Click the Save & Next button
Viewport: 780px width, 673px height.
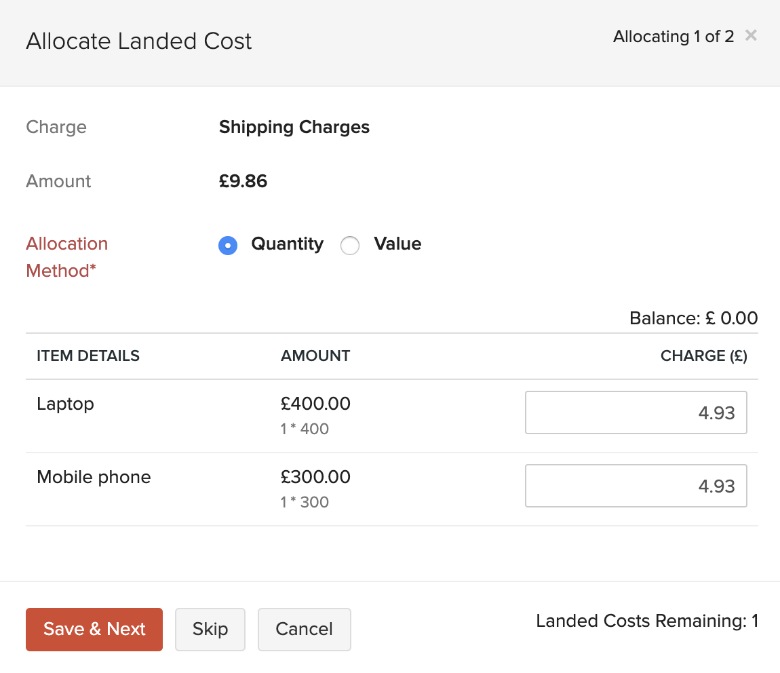tap(94, 630)
